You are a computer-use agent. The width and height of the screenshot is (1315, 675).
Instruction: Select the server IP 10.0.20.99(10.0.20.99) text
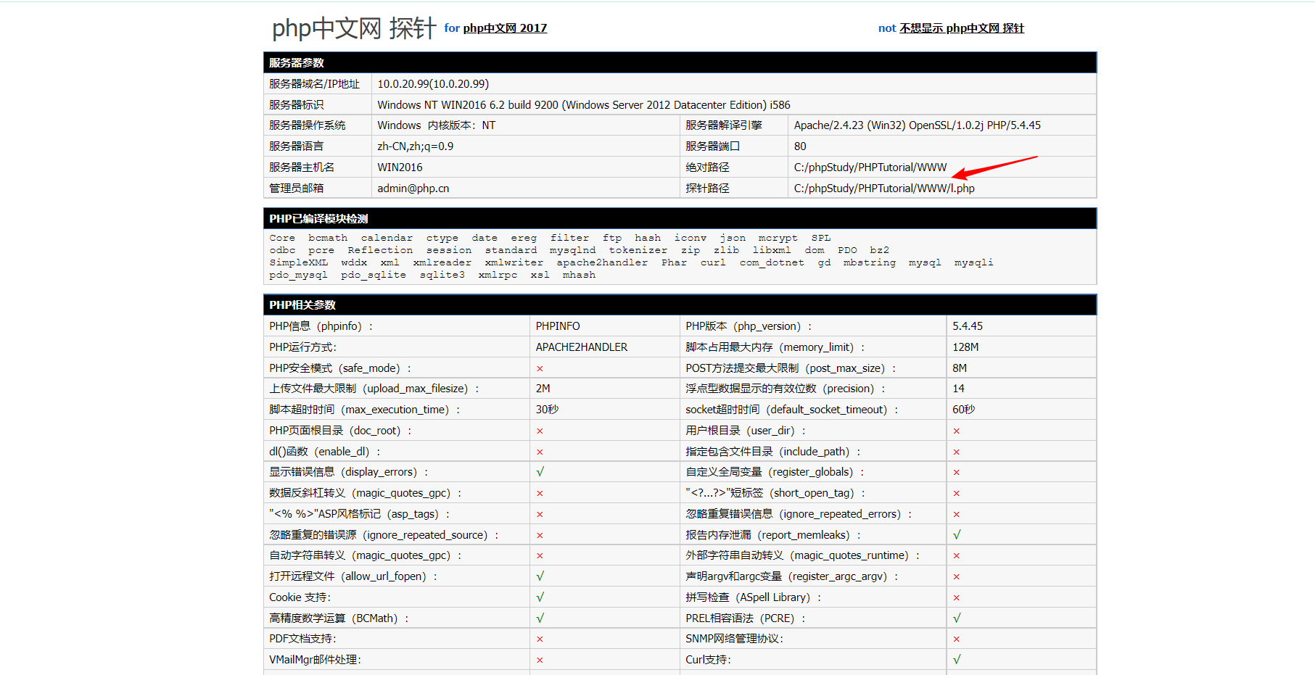(433, 84)
